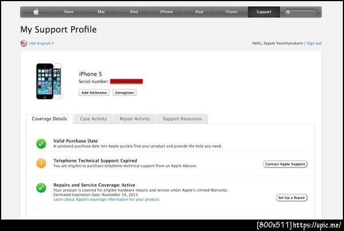Click the Set Up a Repair button
This screenshot has width=344, height=231.
click(x=292, y=198)
